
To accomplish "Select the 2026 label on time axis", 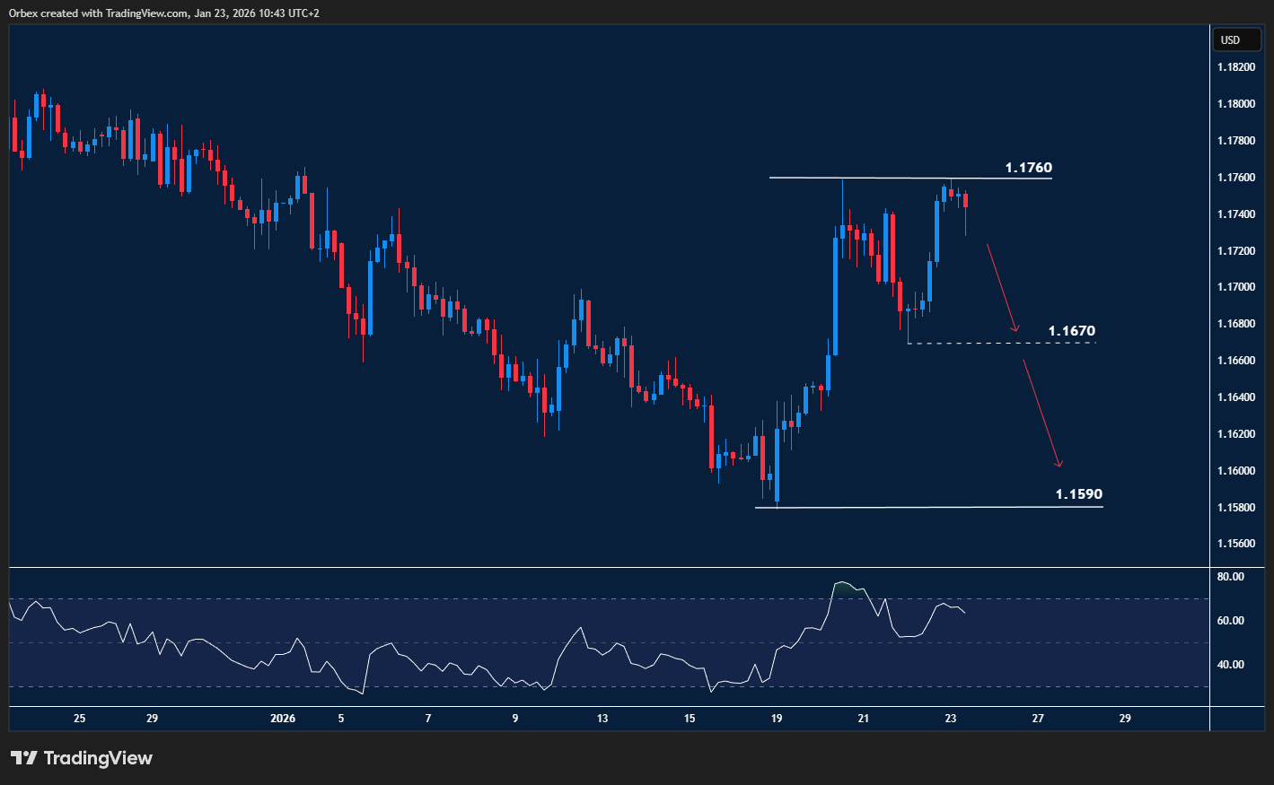I will (283, 719).
